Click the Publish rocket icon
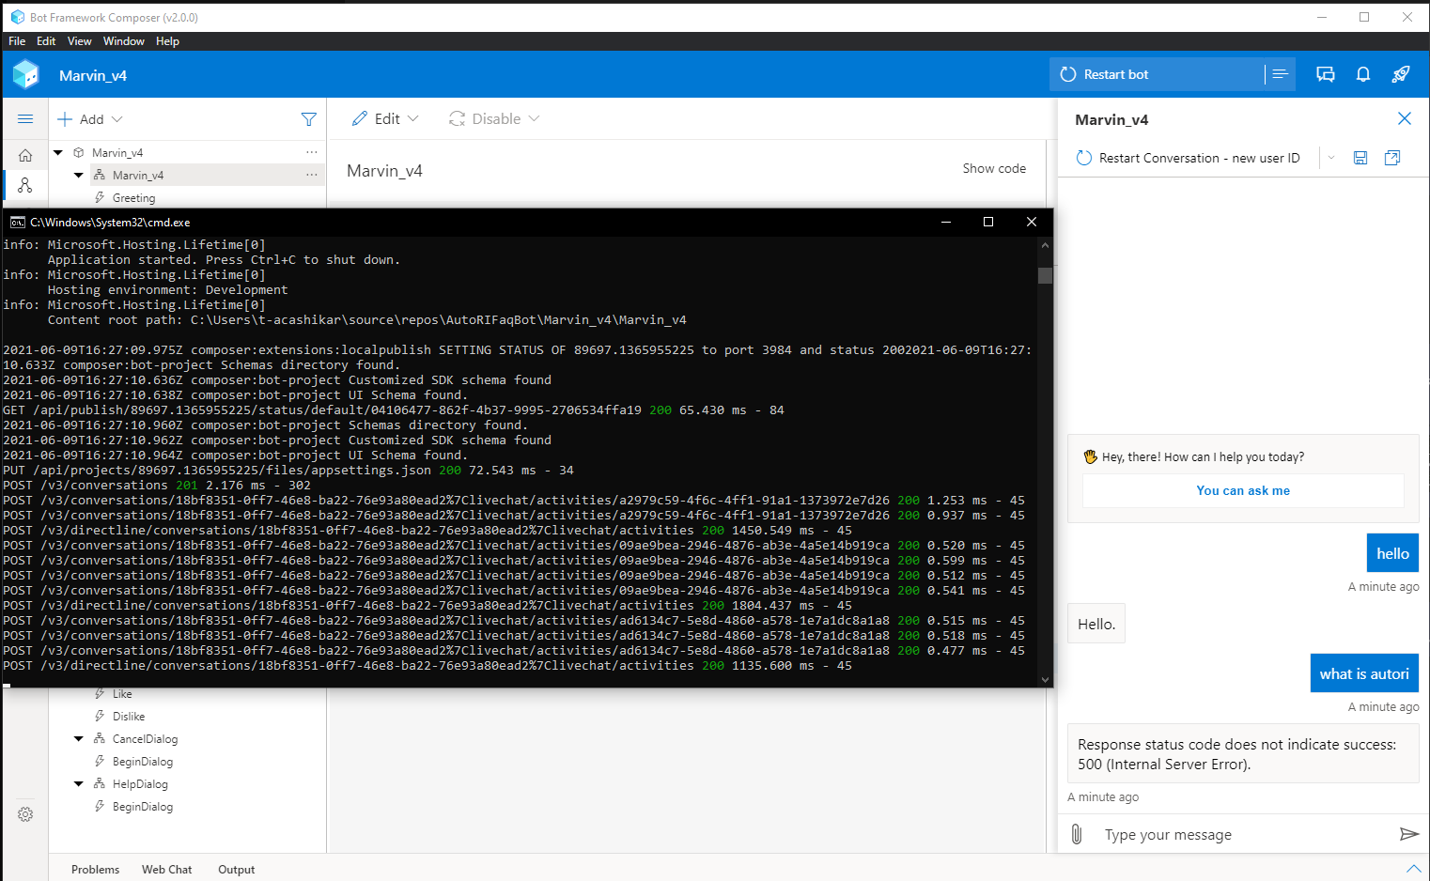Viewport: 1430px width, 881px height. [1401, 73]
